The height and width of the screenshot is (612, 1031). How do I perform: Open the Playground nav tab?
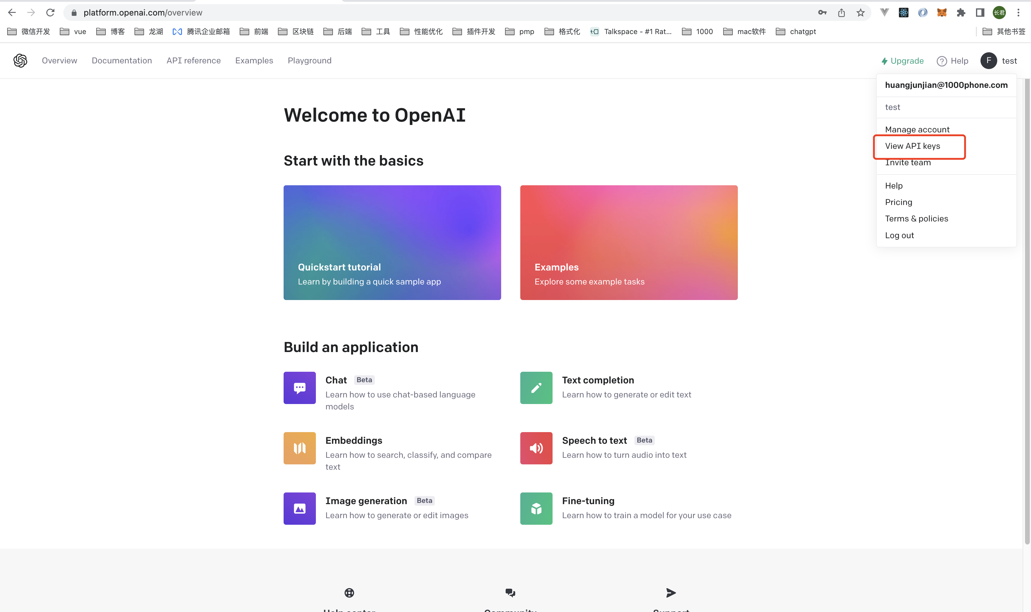(309, 61)
